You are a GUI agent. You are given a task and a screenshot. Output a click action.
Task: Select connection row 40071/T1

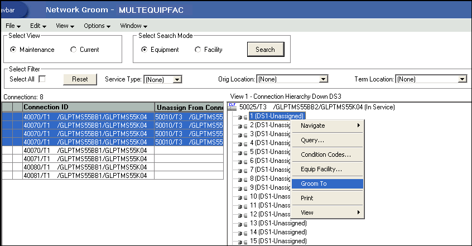113,158
